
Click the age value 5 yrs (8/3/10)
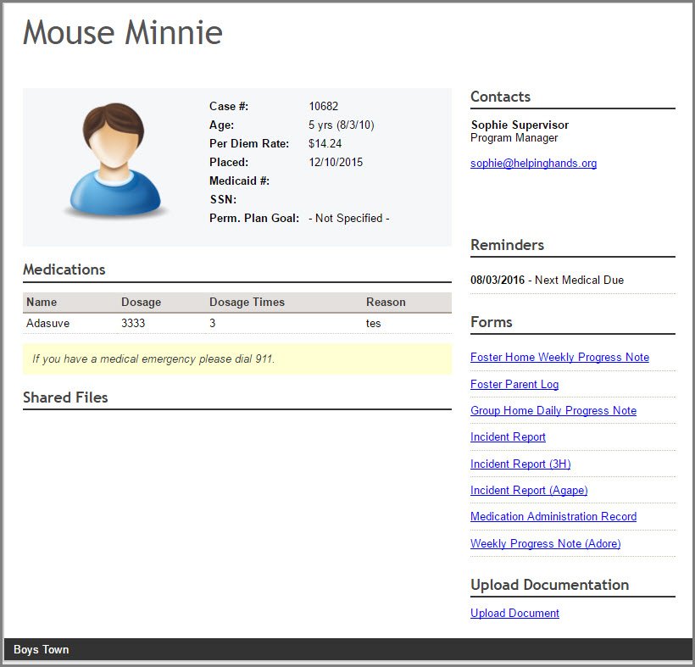point(341,125)
